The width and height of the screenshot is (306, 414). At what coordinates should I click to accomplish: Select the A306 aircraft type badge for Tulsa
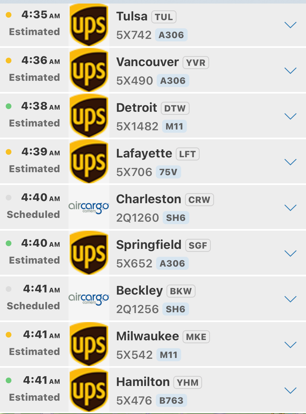pyautogui.click(x=171, y=35)
